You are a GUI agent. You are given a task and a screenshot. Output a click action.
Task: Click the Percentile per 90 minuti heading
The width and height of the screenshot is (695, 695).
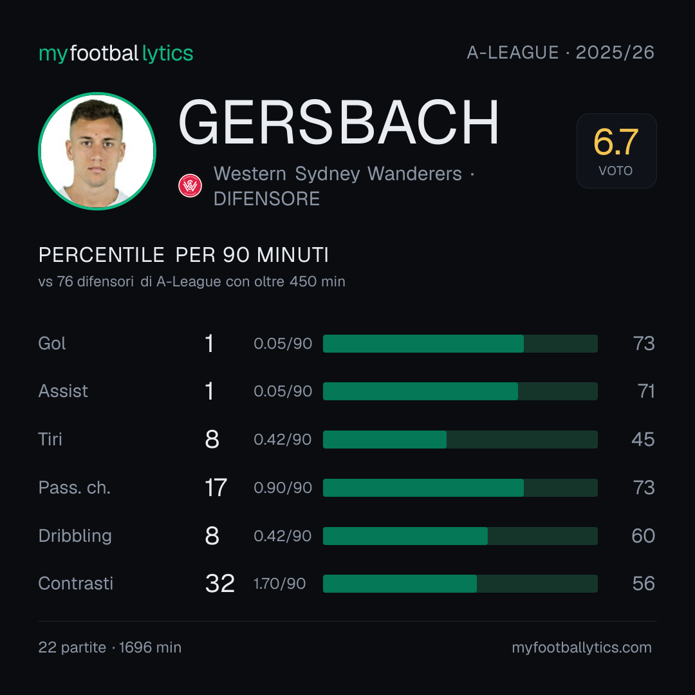(183, 255)
